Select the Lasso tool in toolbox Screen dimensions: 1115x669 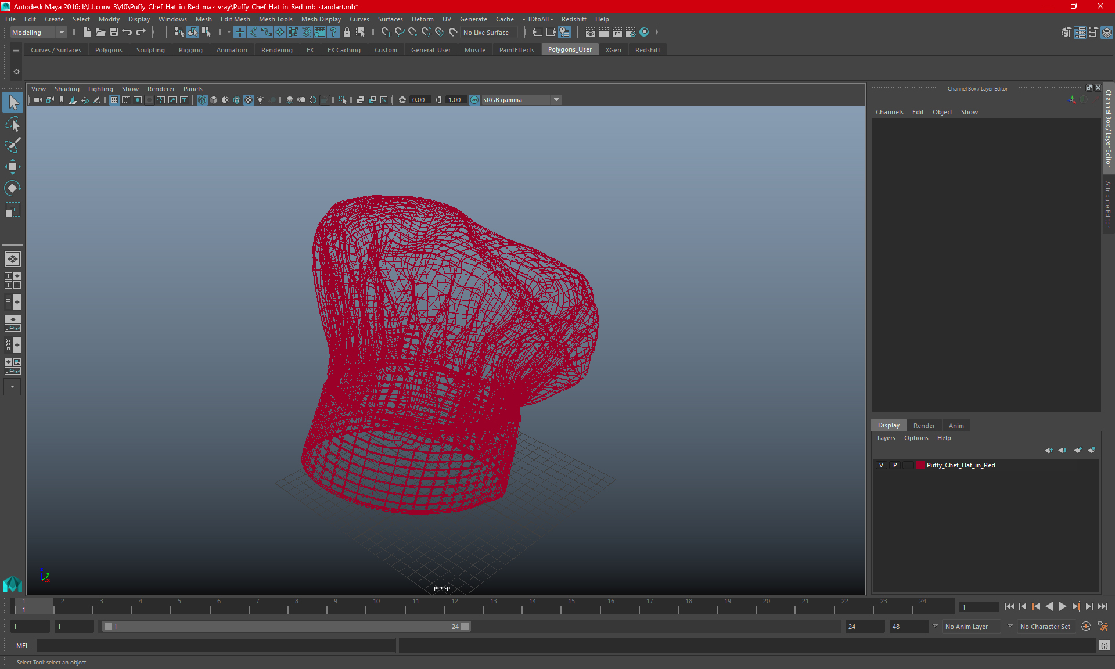[x=13, y=124]
